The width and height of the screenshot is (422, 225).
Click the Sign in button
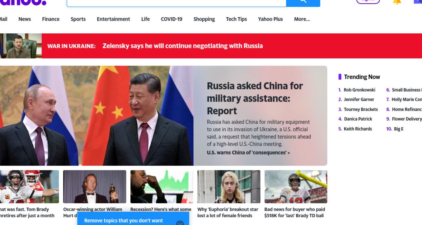pyautogui.click(x=368, y=1)
